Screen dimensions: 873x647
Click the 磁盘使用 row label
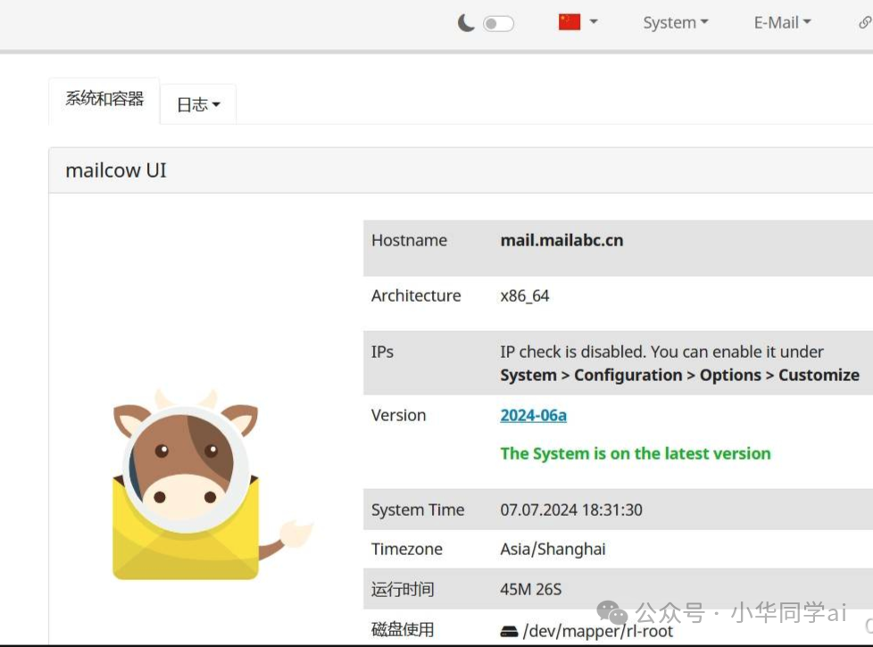pyautogui.click(x=402, y=630)
